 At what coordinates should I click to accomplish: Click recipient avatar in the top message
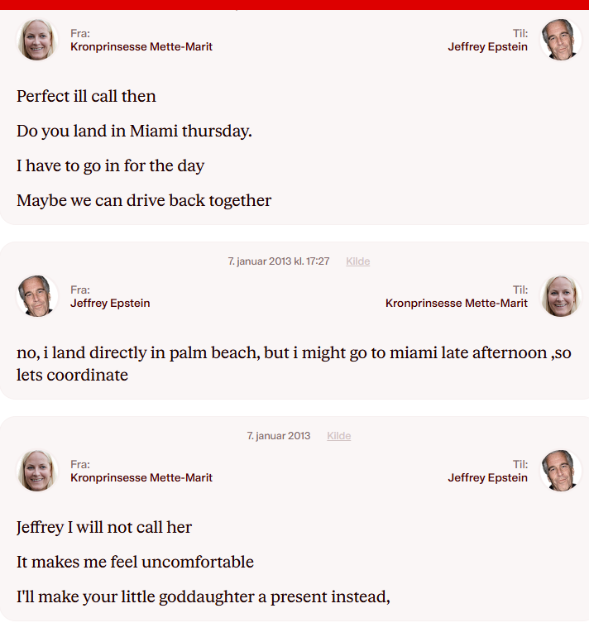(x=560, y=40)
